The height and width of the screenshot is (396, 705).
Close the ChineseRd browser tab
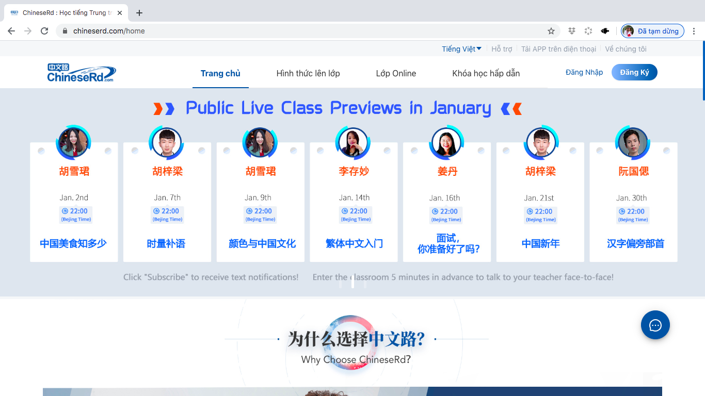tap(120, 13)
